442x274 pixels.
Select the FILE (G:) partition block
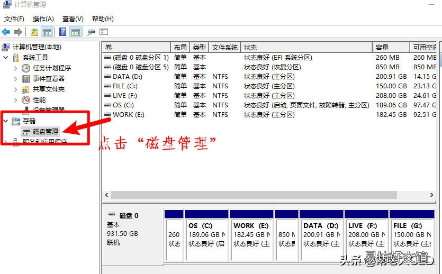coord(412,235)
